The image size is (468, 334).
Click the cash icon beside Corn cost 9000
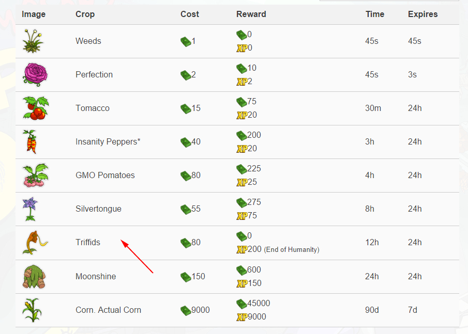pyautogui.click(x=186, y=310)
